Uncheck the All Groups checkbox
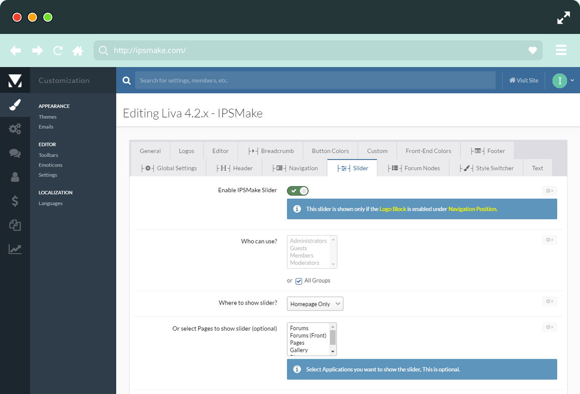The image size is (580, 394). pos(299,281)
